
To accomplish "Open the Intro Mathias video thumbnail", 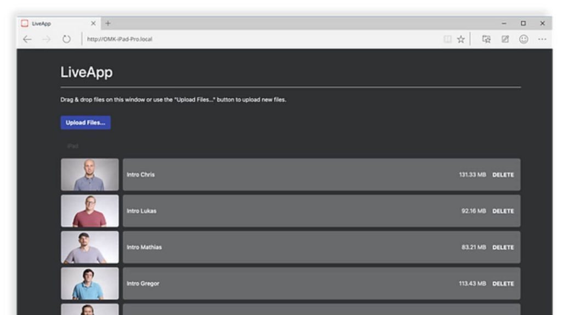I will (90, 247).
